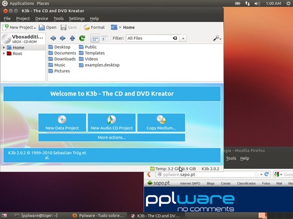Click the Classificados link on sapo bar
The width and height of the screenshot is (293, 219).
(x=246, y=183)
